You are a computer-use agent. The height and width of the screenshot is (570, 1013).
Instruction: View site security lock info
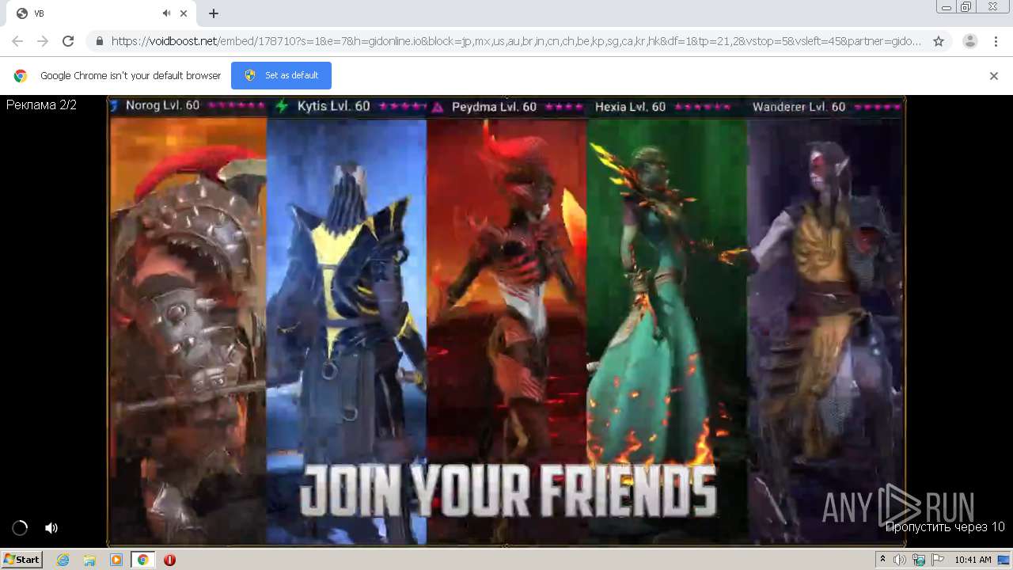pyautogui.click(x=100, y=41)
